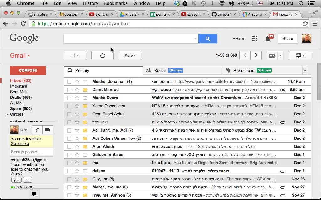This screenshot has width=321, height=200.
Task: Click the address bar URL
Action: pyautogui.click(x=83, y=24)
